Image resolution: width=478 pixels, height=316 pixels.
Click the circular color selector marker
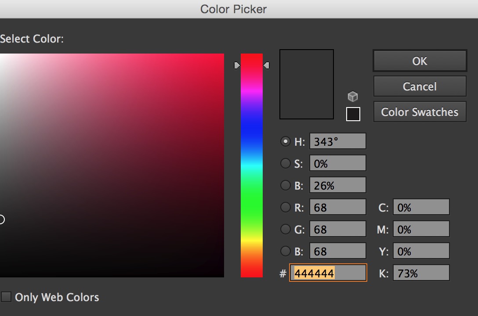pyautogui.click(x=1, y=219)
